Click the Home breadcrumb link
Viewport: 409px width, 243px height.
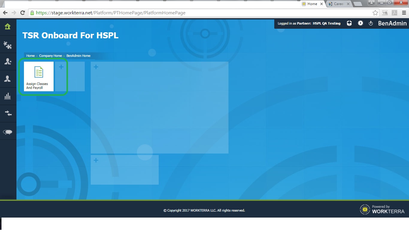coord(30,56)
